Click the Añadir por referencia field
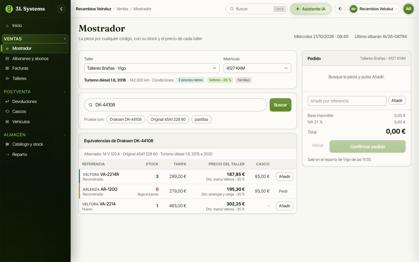Screen dimensions: 419x262 [347, 101]
